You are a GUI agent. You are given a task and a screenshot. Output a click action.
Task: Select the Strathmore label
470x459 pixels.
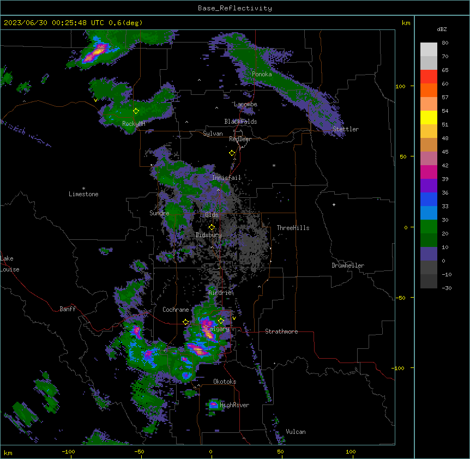[x=281, y=331]
